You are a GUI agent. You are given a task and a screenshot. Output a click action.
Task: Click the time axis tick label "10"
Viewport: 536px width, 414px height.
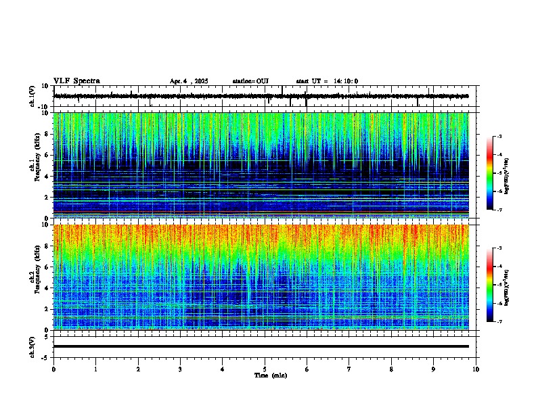pyautogui.click(x=476, y=369)
